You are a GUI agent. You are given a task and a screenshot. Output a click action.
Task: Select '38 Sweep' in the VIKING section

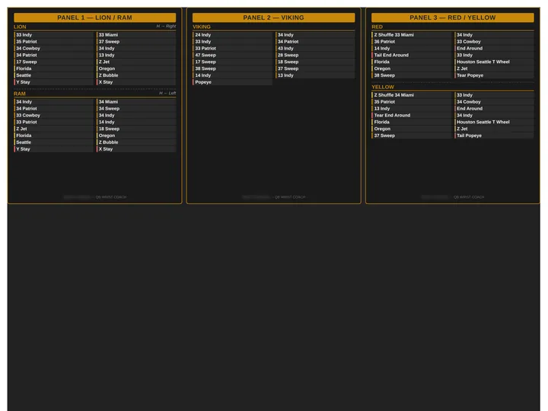pyautogui.click(x=232, y=68)
